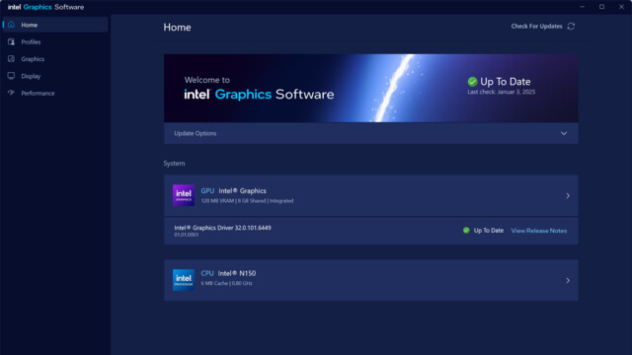Click the refresh icon beside Check For Updates
The height and width of the screenshot is (355, 632).
click(x=571, y=27)
